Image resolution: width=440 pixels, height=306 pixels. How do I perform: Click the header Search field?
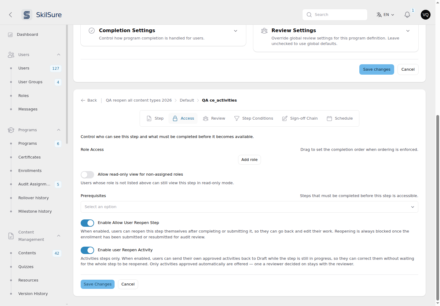pos(335,15)
